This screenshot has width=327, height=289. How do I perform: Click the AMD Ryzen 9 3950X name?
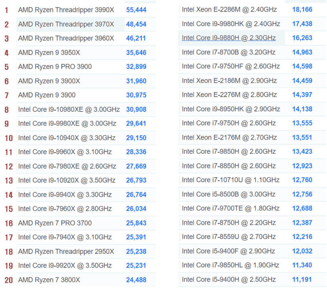(x=49, y=53)
